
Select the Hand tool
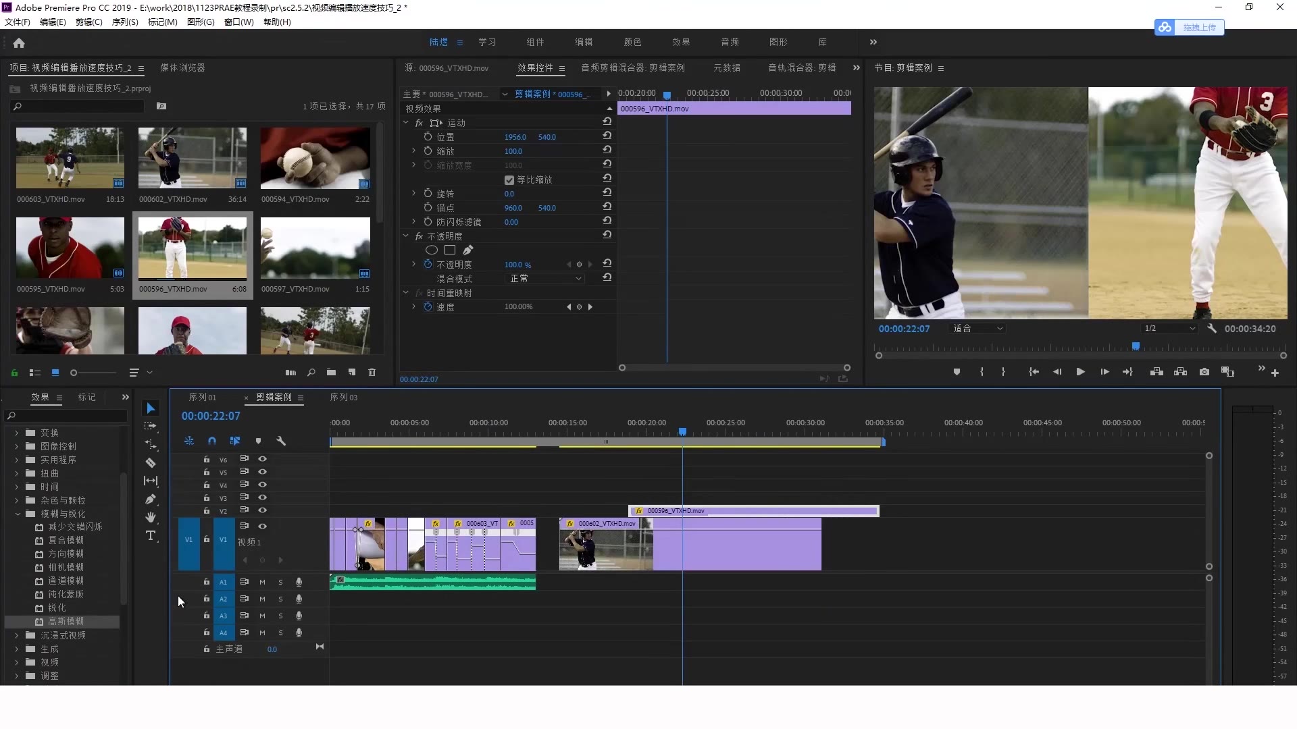click(151, 518)
